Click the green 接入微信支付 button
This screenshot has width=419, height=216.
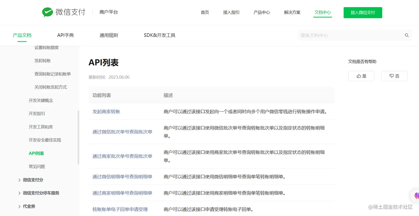[363, 12]
